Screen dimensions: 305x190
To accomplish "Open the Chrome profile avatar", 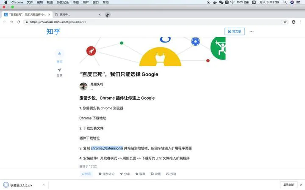I will click(294, 22).
